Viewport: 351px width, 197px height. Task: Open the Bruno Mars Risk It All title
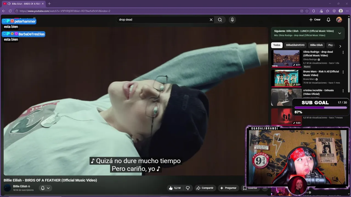click(321, 73)
